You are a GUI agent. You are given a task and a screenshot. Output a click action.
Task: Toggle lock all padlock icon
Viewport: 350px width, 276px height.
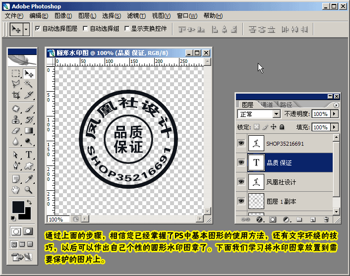click(282, 127)
